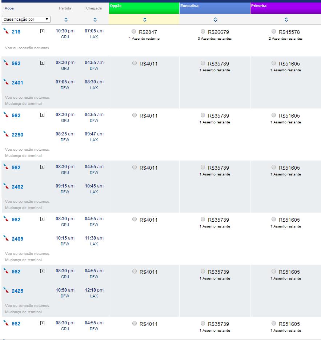Click the sort arrows under Partida
This screenshot has width=321, height=340.
66,20
